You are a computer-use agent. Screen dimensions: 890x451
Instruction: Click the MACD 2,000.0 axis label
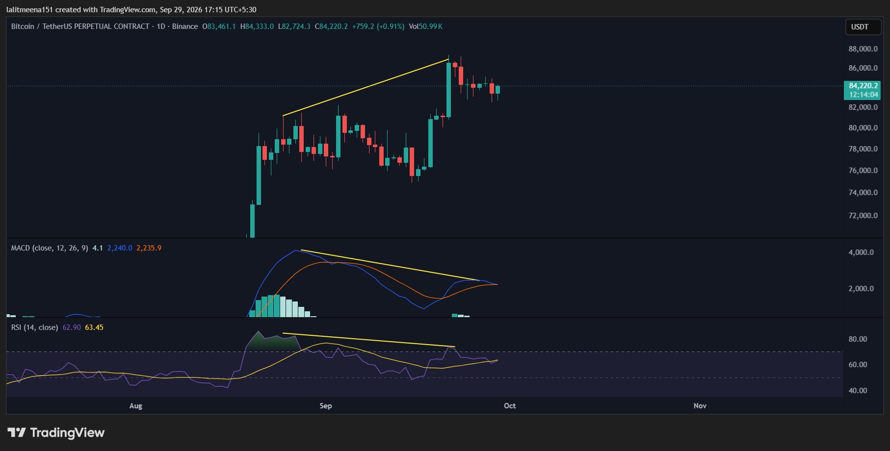coord(861,289)
